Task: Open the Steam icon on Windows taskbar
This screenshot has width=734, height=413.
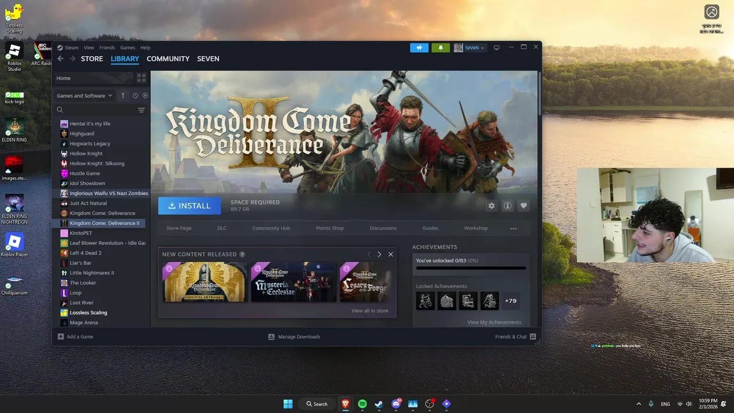Action: click(379, 404)
